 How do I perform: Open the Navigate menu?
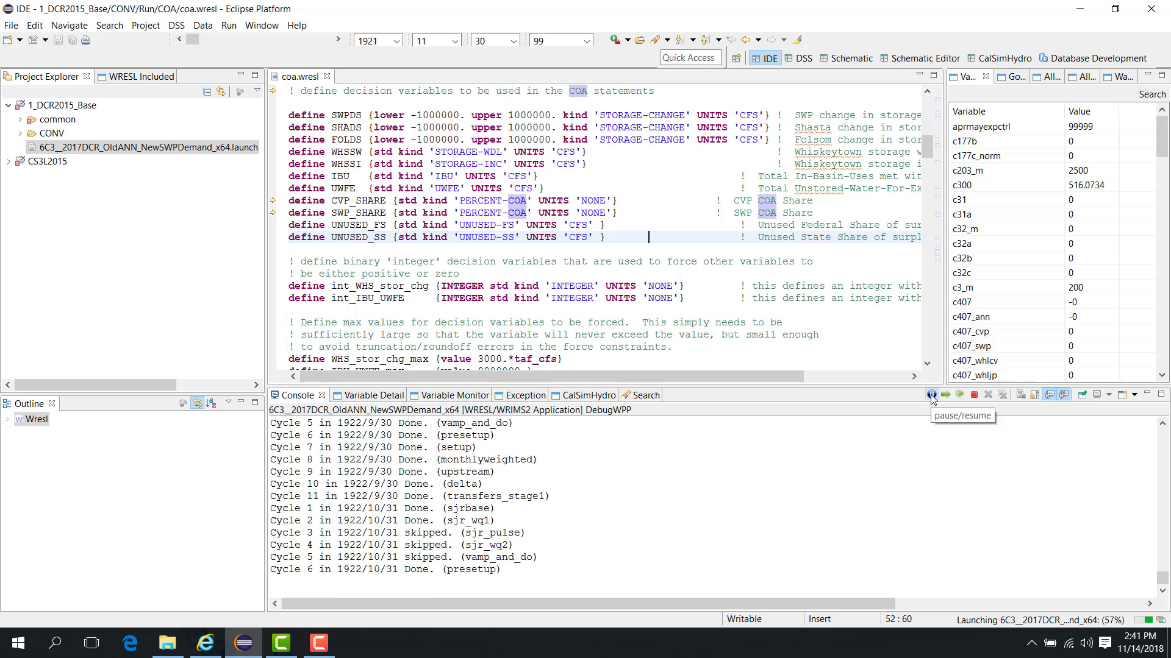click(69, 25)
